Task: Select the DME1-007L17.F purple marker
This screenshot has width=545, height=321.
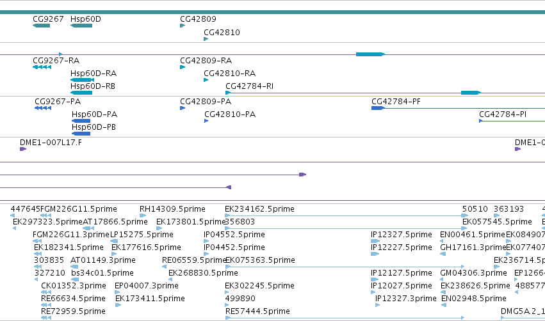Action: pyautogui.click(x=23, y=149)
